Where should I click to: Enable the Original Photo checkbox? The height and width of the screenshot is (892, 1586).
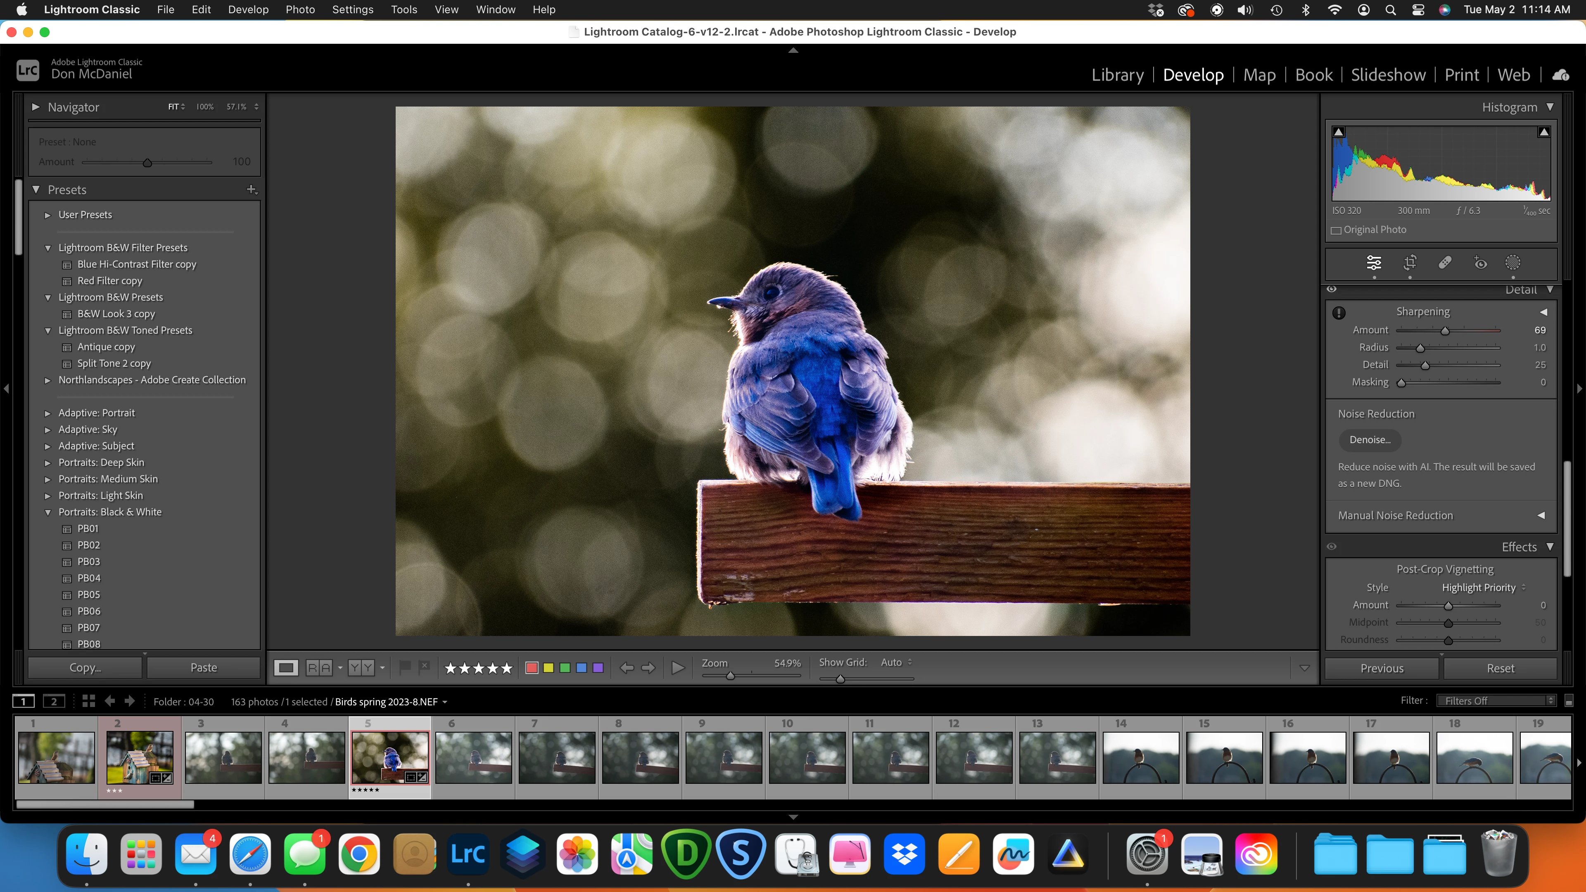pos(1337,230)
